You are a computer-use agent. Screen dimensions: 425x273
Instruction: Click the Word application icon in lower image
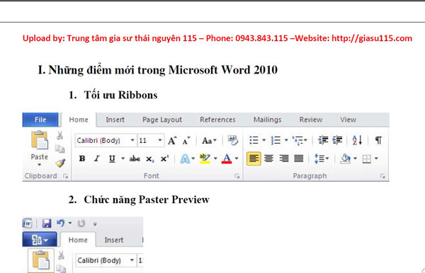click(28, 223)
